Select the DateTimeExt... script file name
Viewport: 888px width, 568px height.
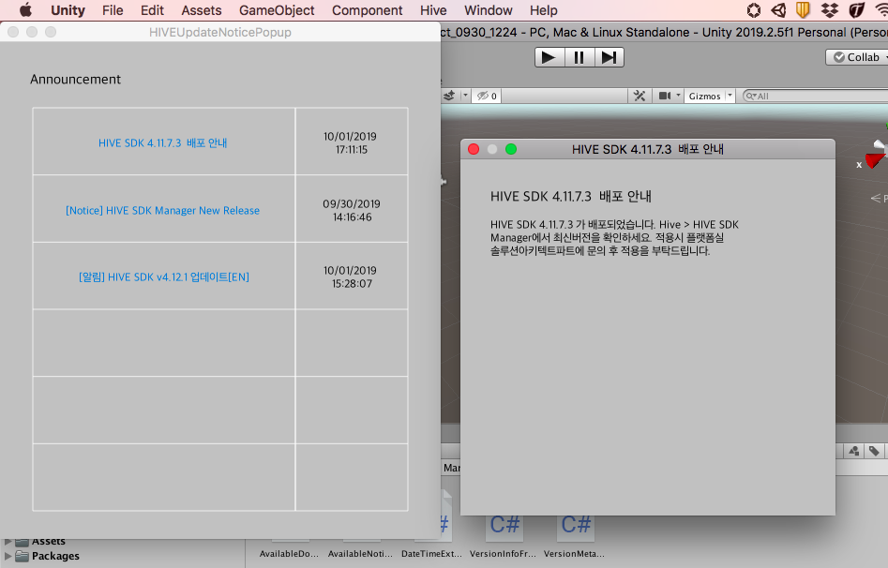(431, 554)
